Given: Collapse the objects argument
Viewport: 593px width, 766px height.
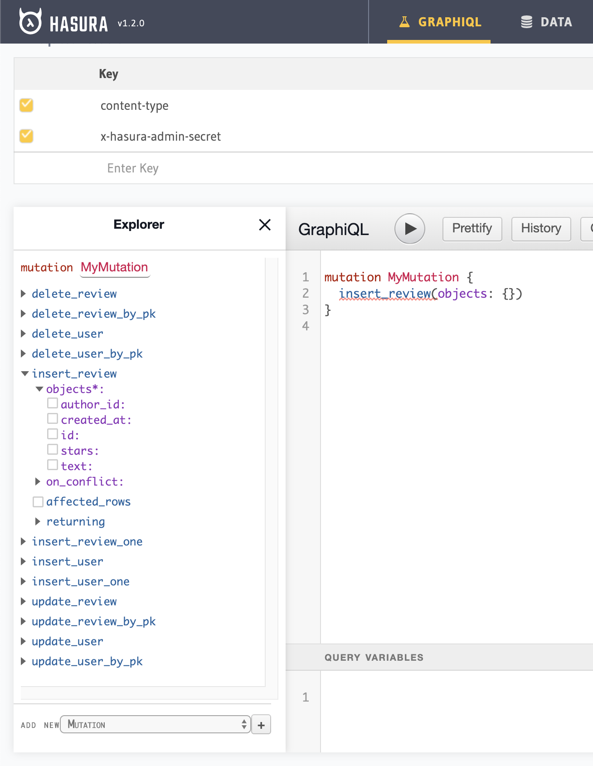Looking at the screenshot, I should [39, 389].
